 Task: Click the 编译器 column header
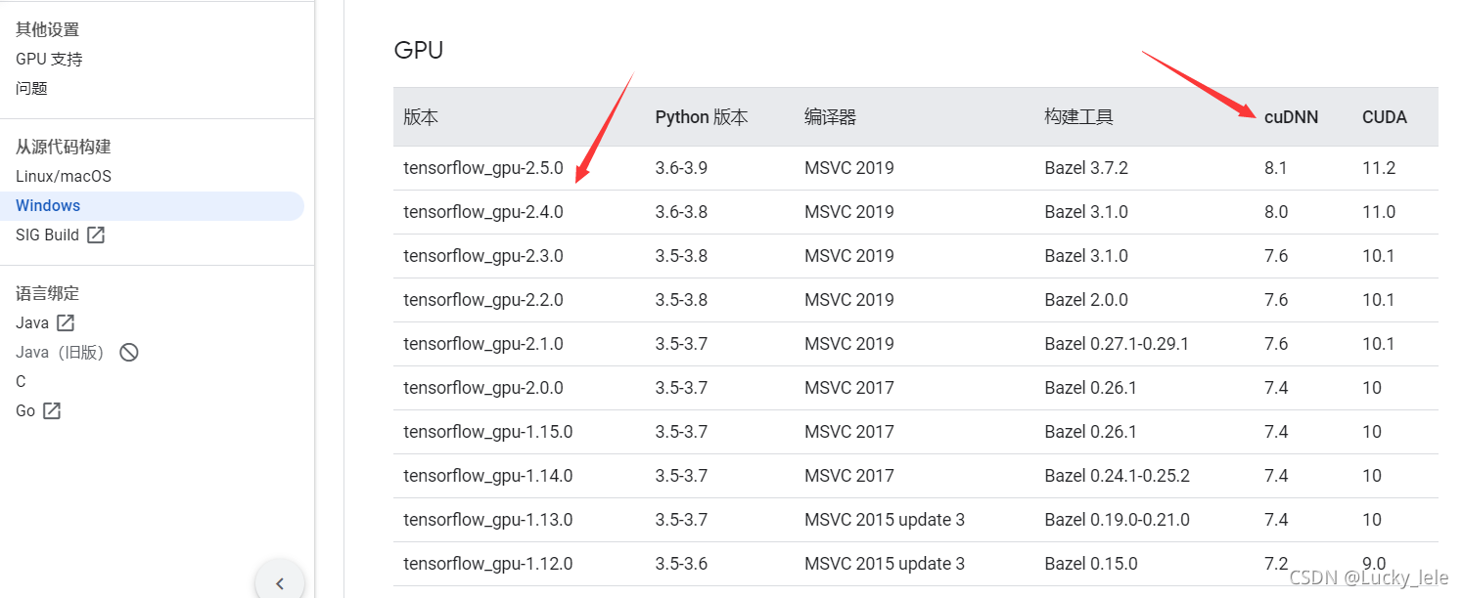pos(831,117)
